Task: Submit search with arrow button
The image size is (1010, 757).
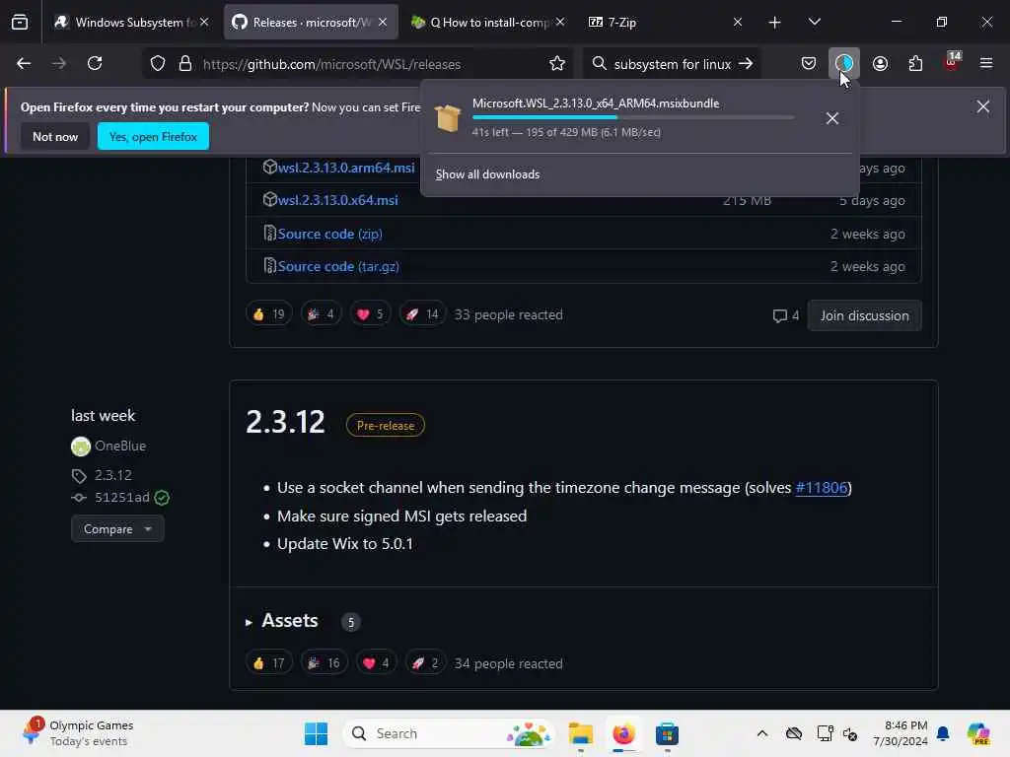Action: [x=746, y=64]
